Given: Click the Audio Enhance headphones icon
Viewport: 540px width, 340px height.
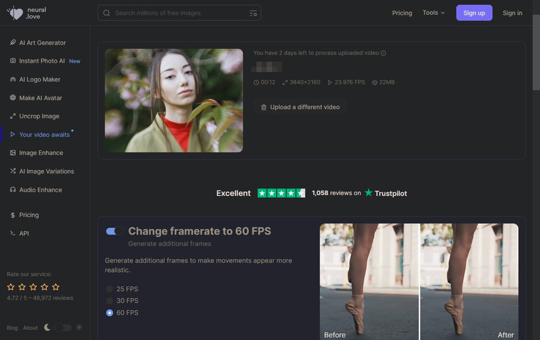Looking at the screenshot, I should pyautogui.click(x=13, y=190).
